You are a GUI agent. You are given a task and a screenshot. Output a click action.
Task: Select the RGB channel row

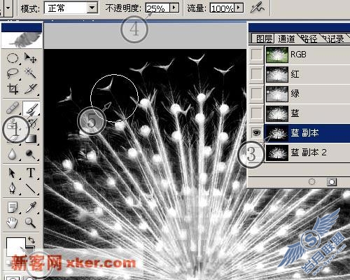[x=307, y=55]
